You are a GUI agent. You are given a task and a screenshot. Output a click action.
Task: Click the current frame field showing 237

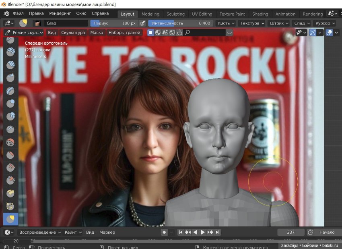click(290, 232)
